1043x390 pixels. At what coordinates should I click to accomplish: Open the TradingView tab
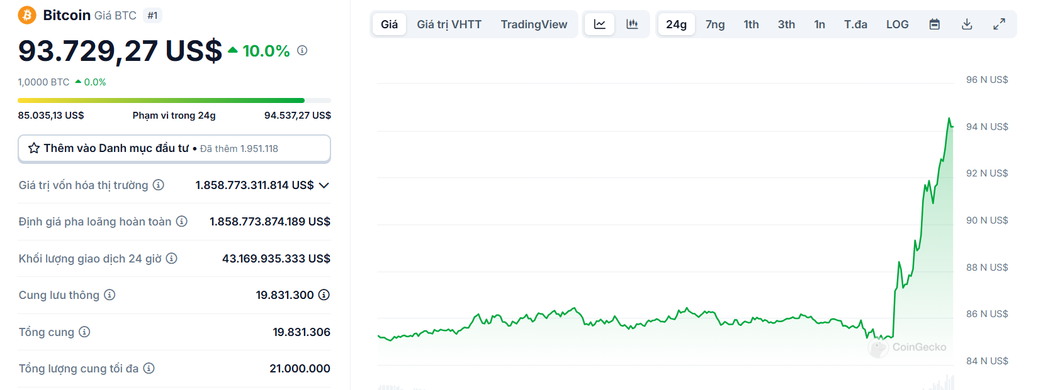pyautogui.click(x=534, y=24)
